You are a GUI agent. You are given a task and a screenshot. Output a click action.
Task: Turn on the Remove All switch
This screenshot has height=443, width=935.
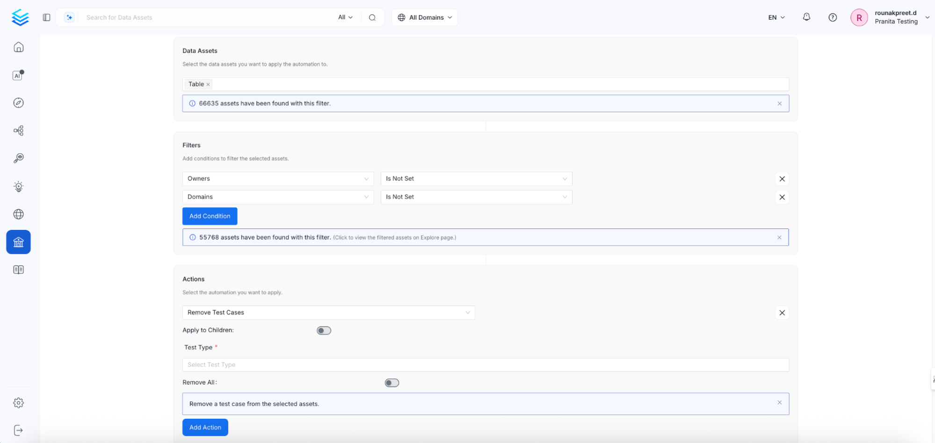(x=392, y=382)
